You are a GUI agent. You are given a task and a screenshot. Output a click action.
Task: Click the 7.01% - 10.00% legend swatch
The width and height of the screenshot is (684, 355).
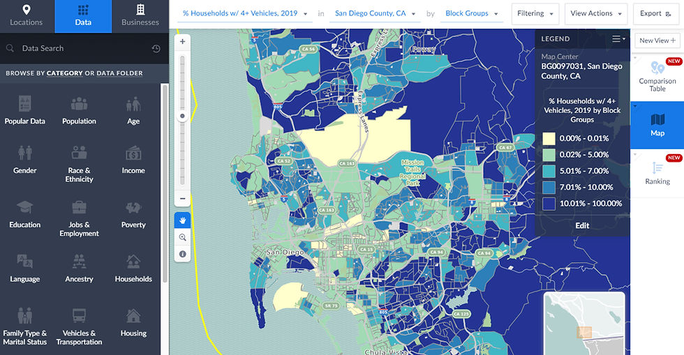pos(549,187)
